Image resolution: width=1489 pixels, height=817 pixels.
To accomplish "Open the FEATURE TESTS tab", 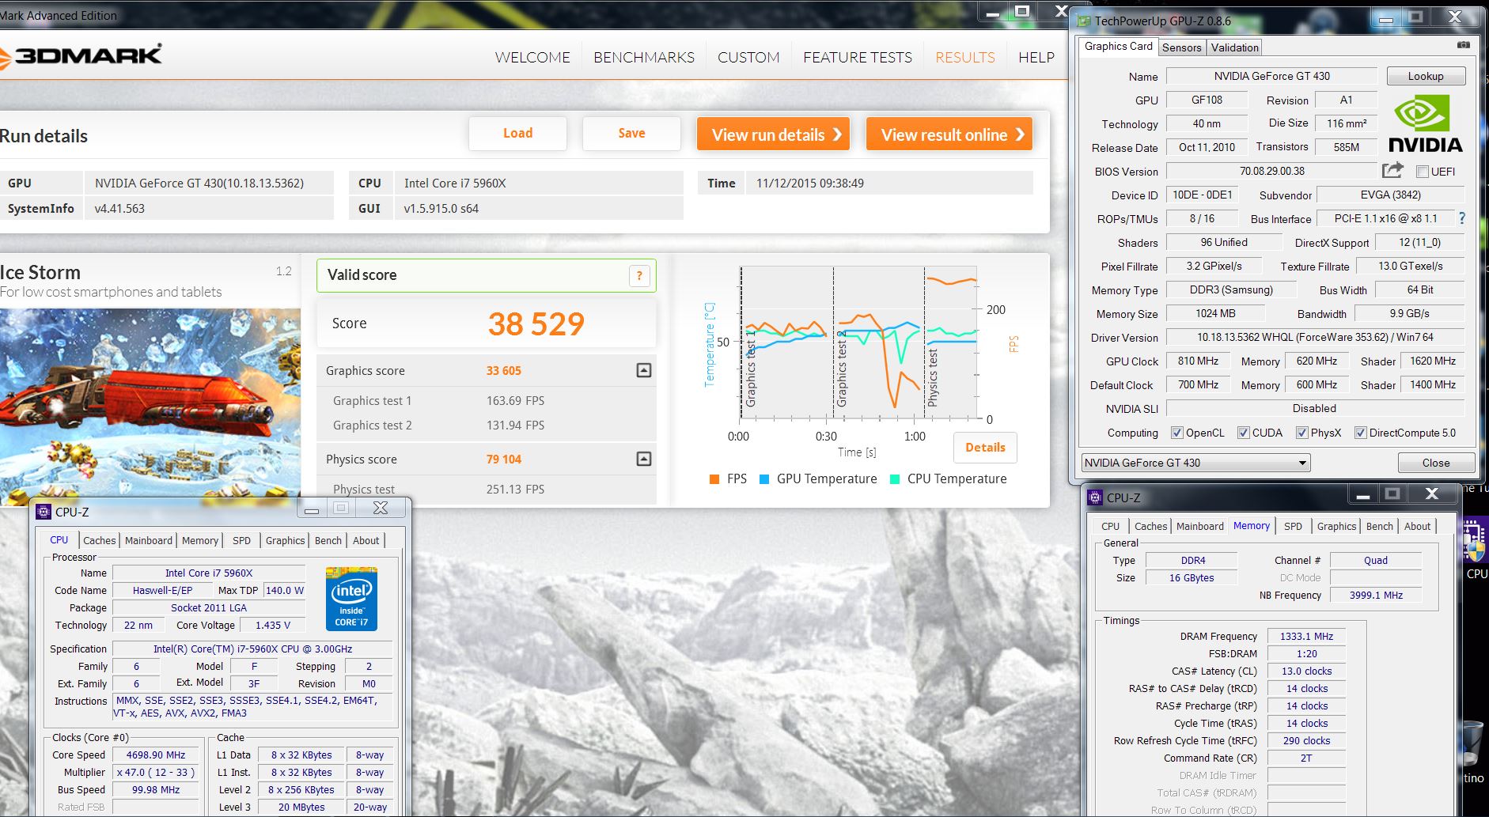I will tap(858, 57).
